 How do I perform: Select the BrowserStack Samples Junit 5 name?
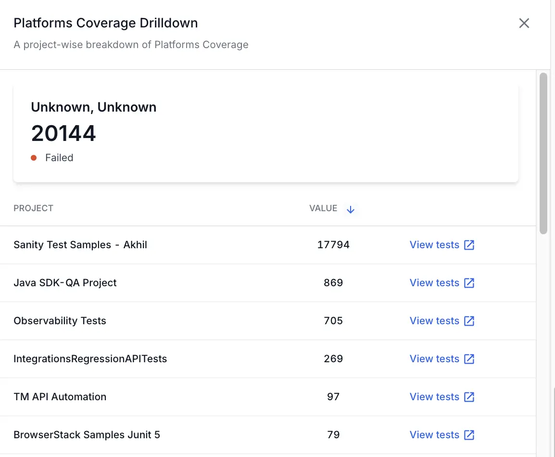pyautogui.click(x=87, y=434)
